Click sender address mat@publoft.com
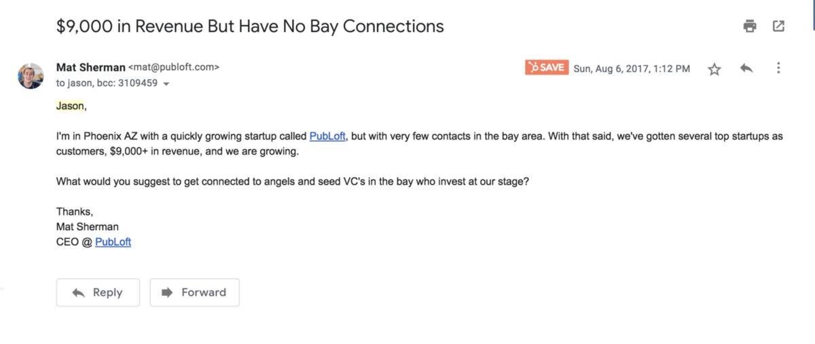 [x=174, y=67]
